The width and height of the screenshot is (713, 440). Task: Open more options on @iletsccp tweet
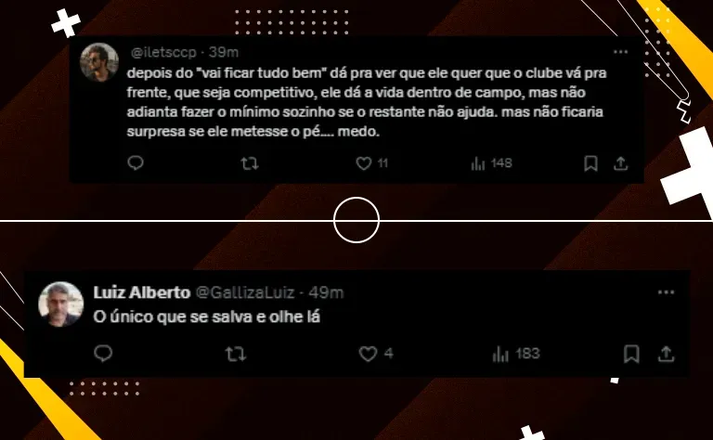(621, 52)
